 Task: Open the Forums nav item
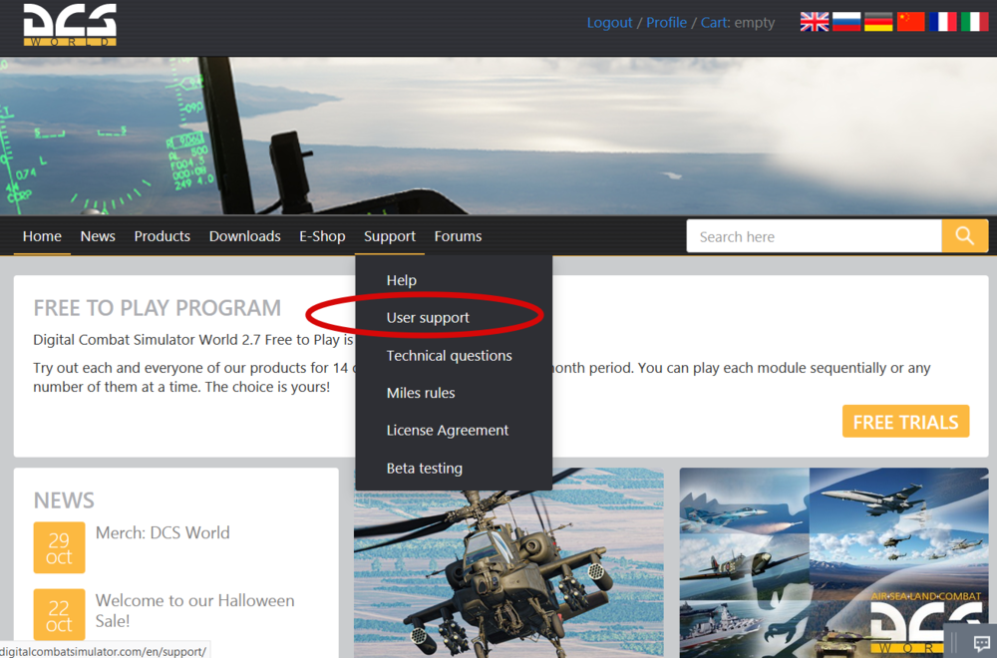coord(458,236)
